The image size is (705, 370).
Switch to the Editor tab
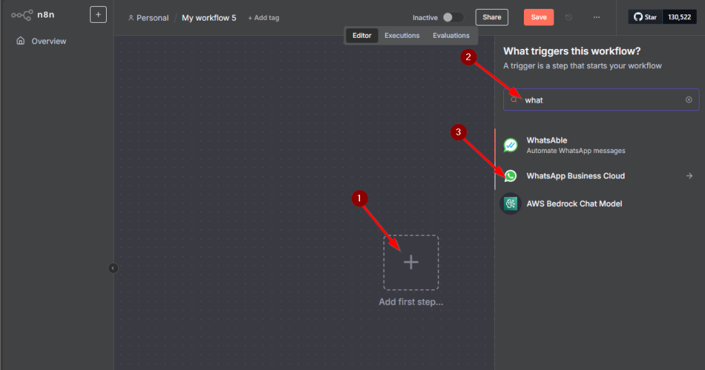pos(362,36)
